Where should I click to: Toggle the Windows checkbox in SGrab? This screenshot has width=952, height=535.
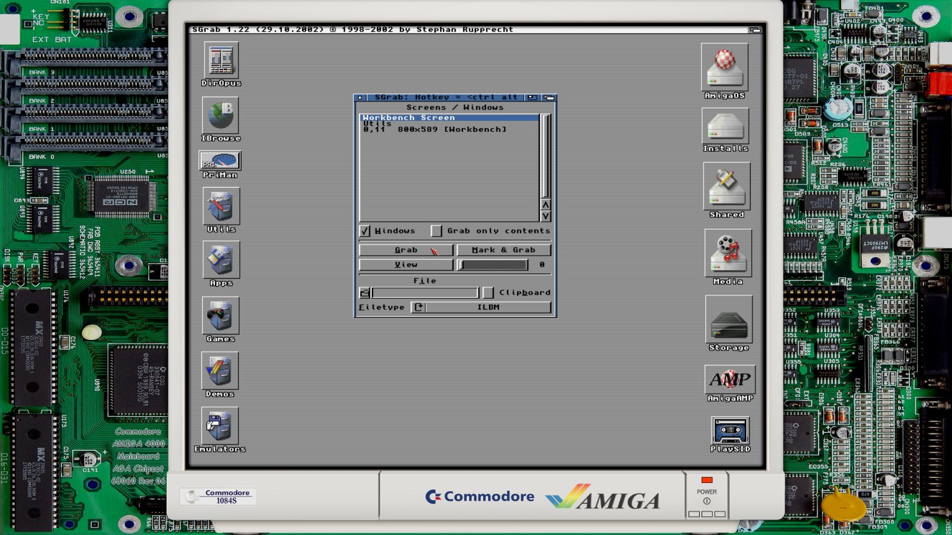tap(365, 231)
